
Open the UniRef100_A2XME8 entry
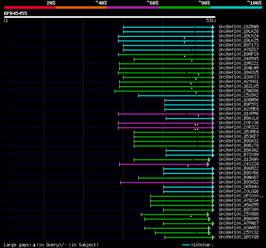[x=239, y=109]
